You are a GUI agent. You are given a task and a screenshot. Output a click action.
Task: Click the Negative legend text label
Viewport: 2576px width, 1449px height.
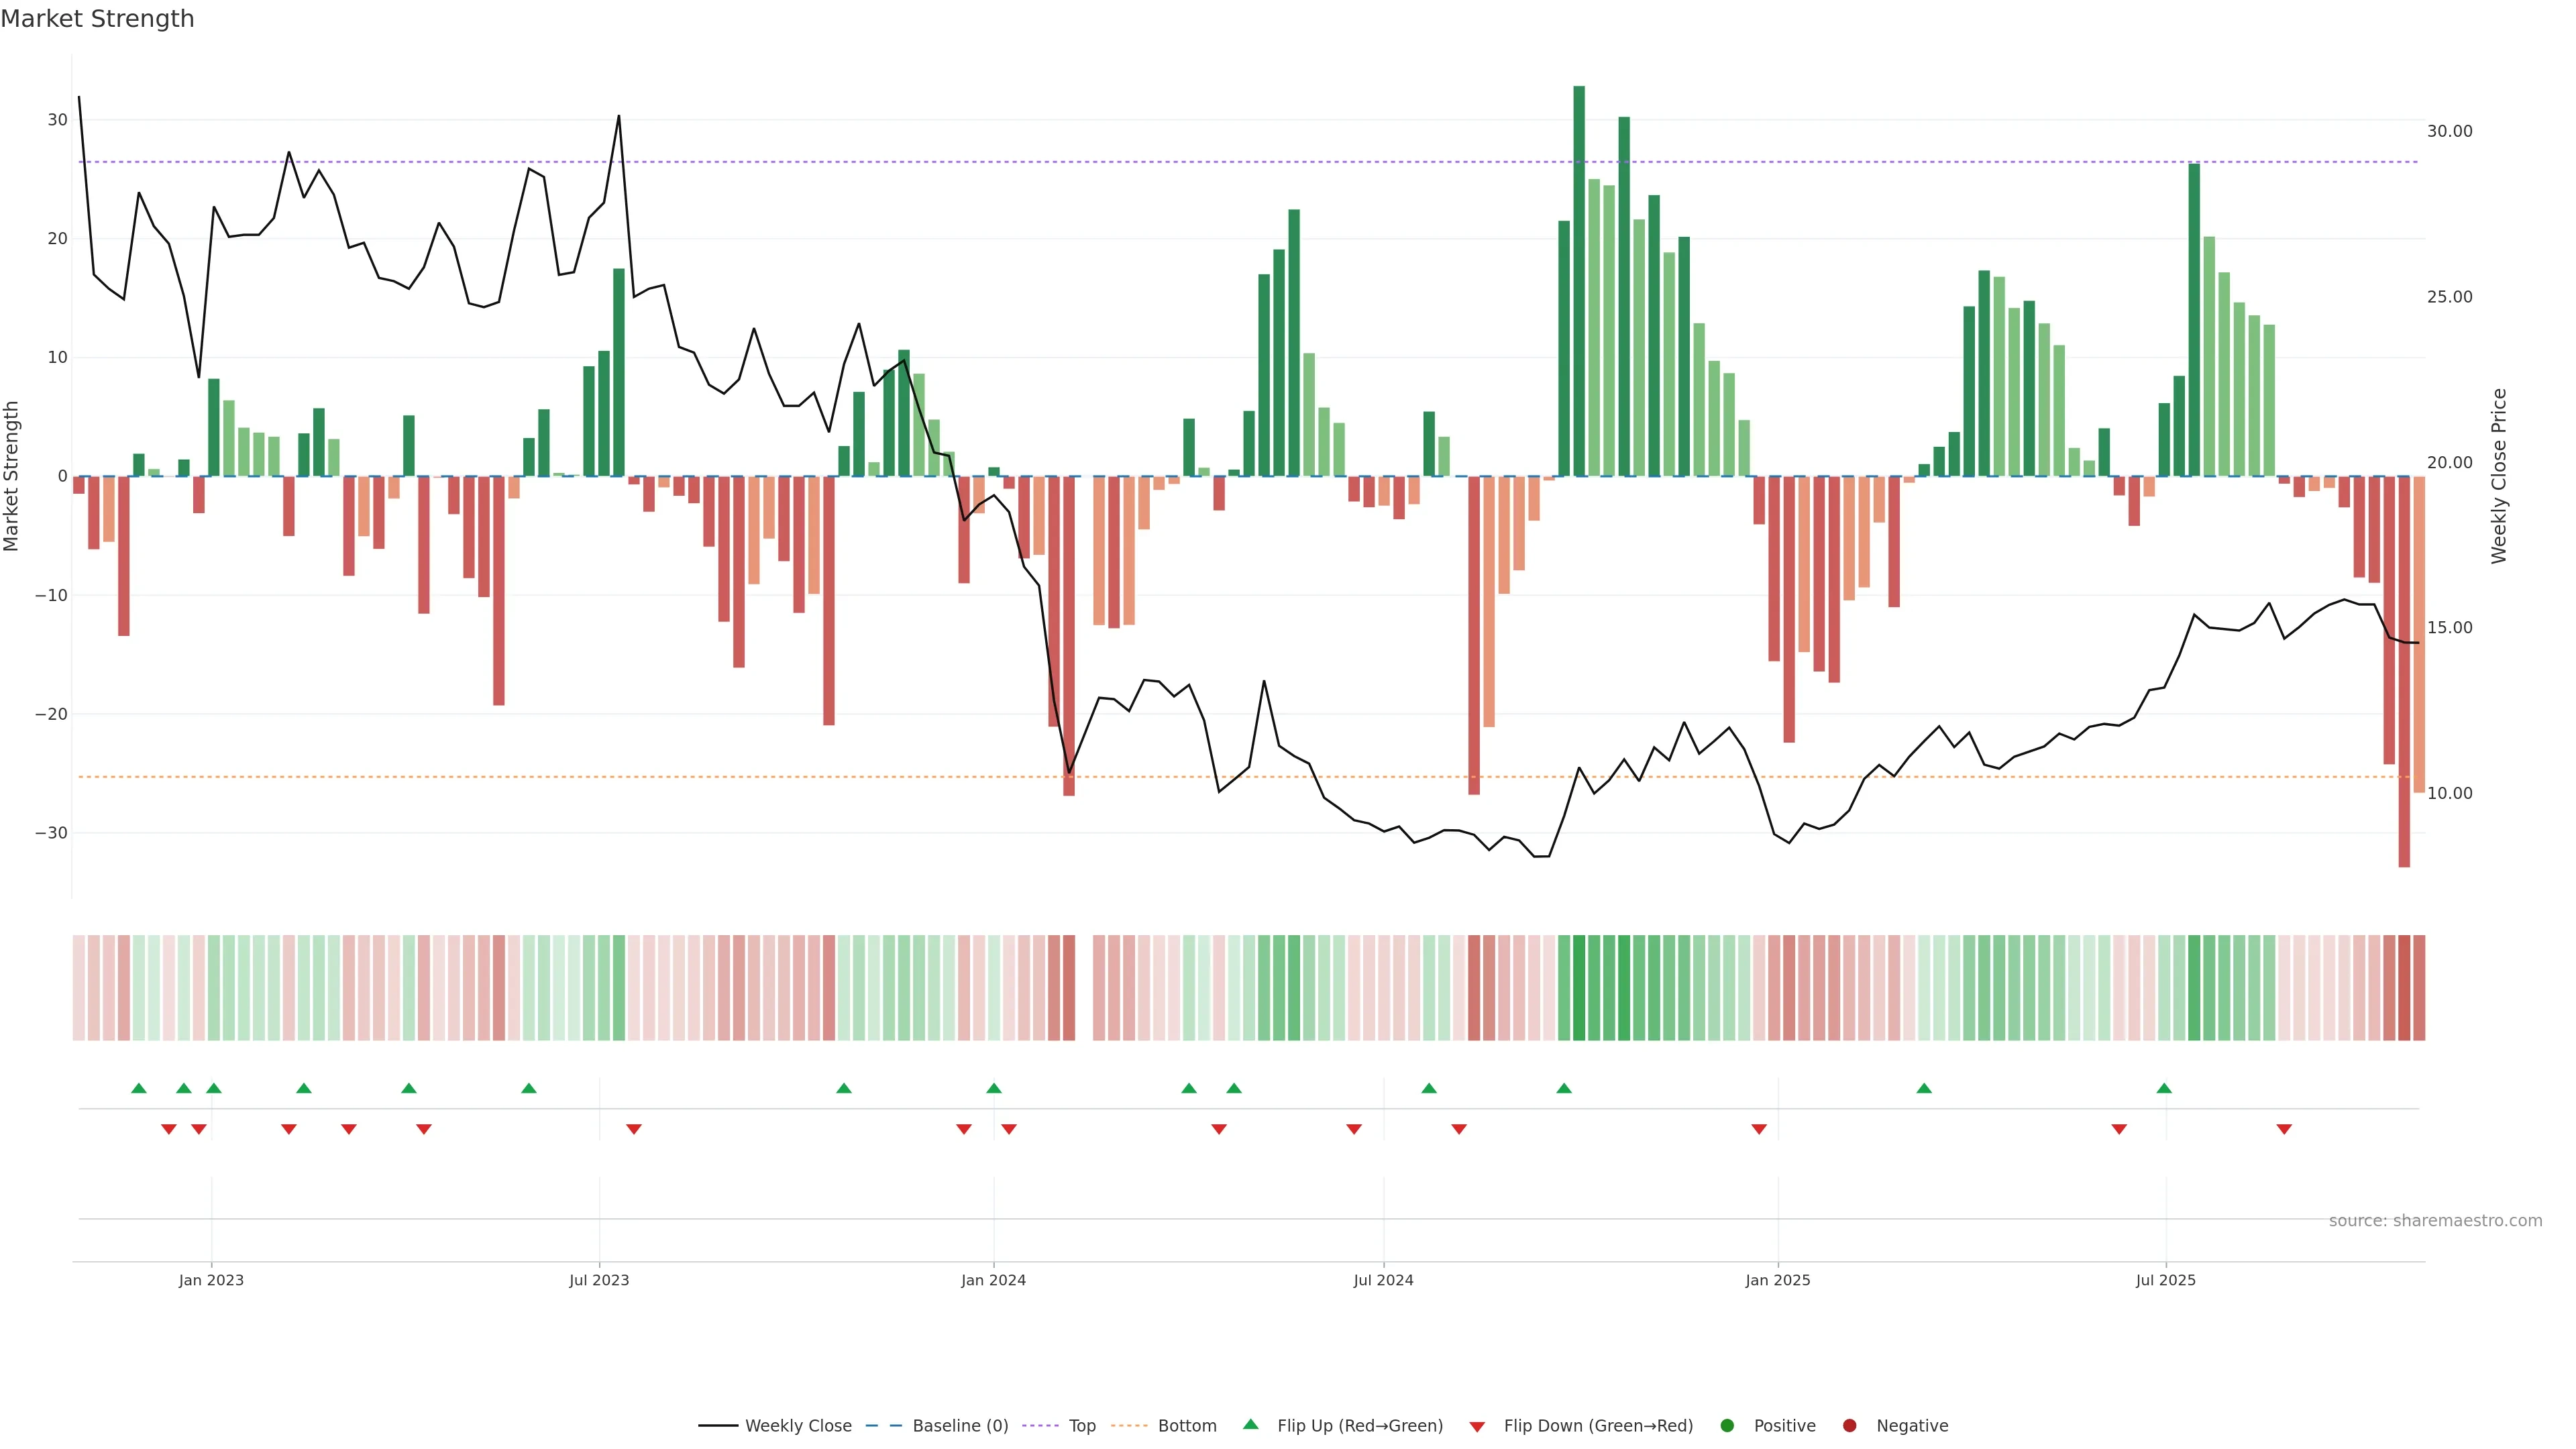[1912, 1426]
